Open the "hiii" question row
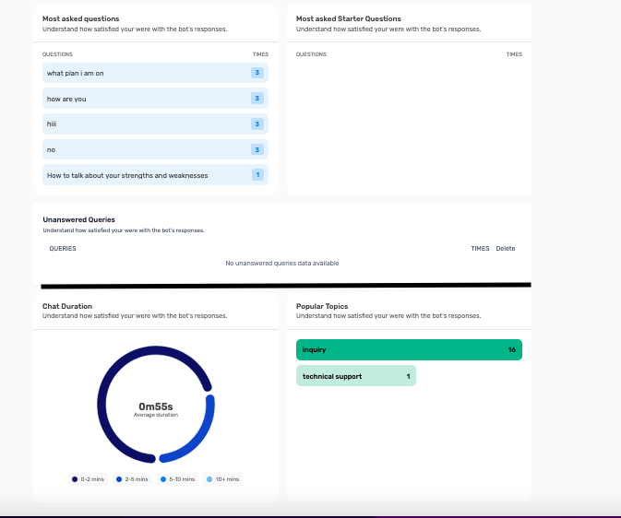The width and height of the screenshot is (621, 518). tap(138, 124)
